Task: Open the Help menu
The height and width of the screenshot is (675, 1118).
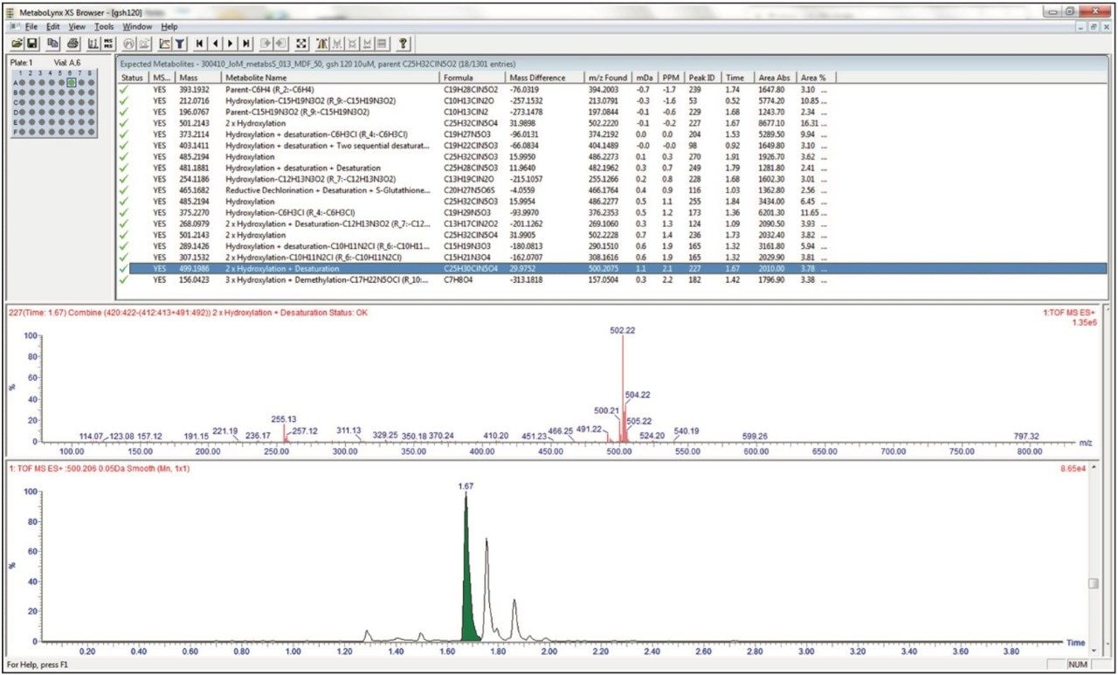Action: point(169,27)
